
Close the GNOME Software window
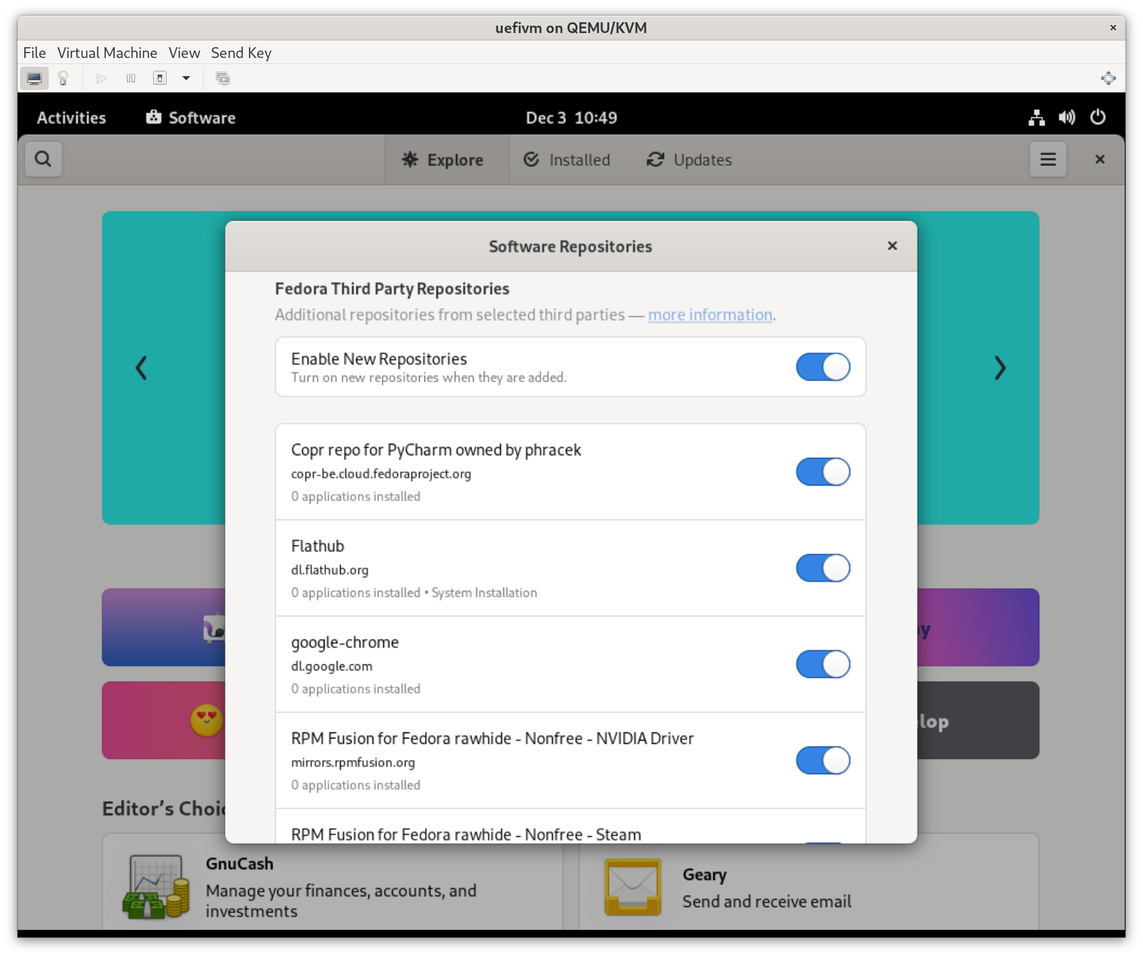(1100, 159)
